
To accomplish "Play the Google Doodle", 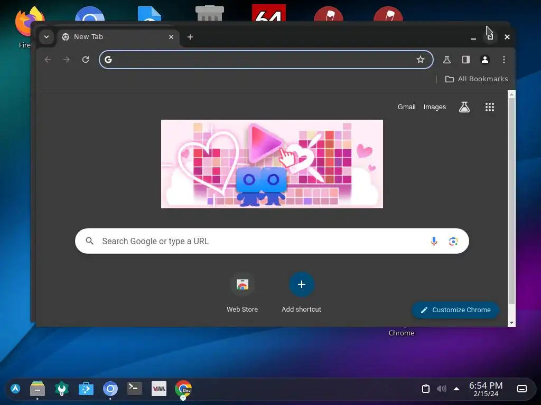I will pos(272,164).
